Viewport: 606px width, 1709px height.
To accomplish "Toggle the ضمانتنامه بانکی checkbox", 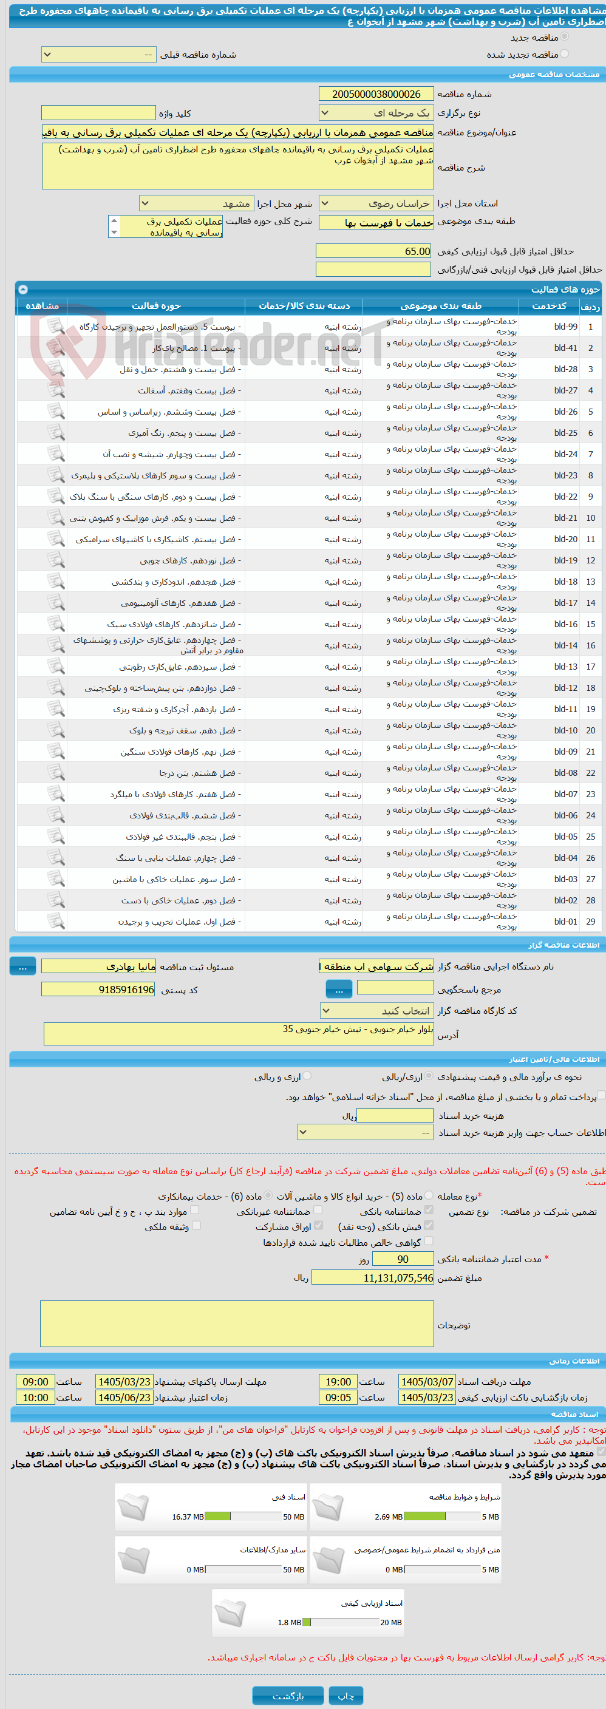I will 429,1210.
